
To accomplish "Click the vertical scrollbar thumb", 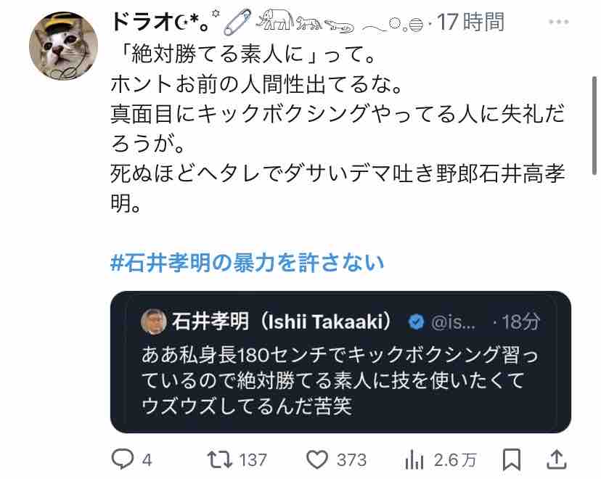I will (x=594, y=126).
